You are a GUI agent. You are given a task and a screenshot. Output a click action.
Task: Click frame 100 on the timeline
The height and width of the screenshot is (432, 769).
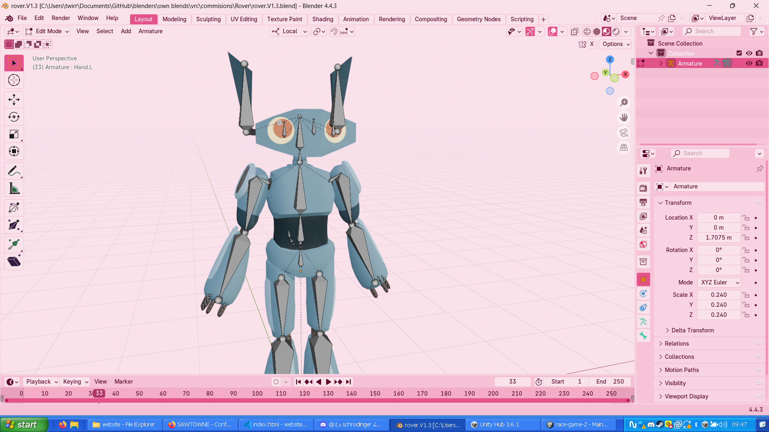257,394
